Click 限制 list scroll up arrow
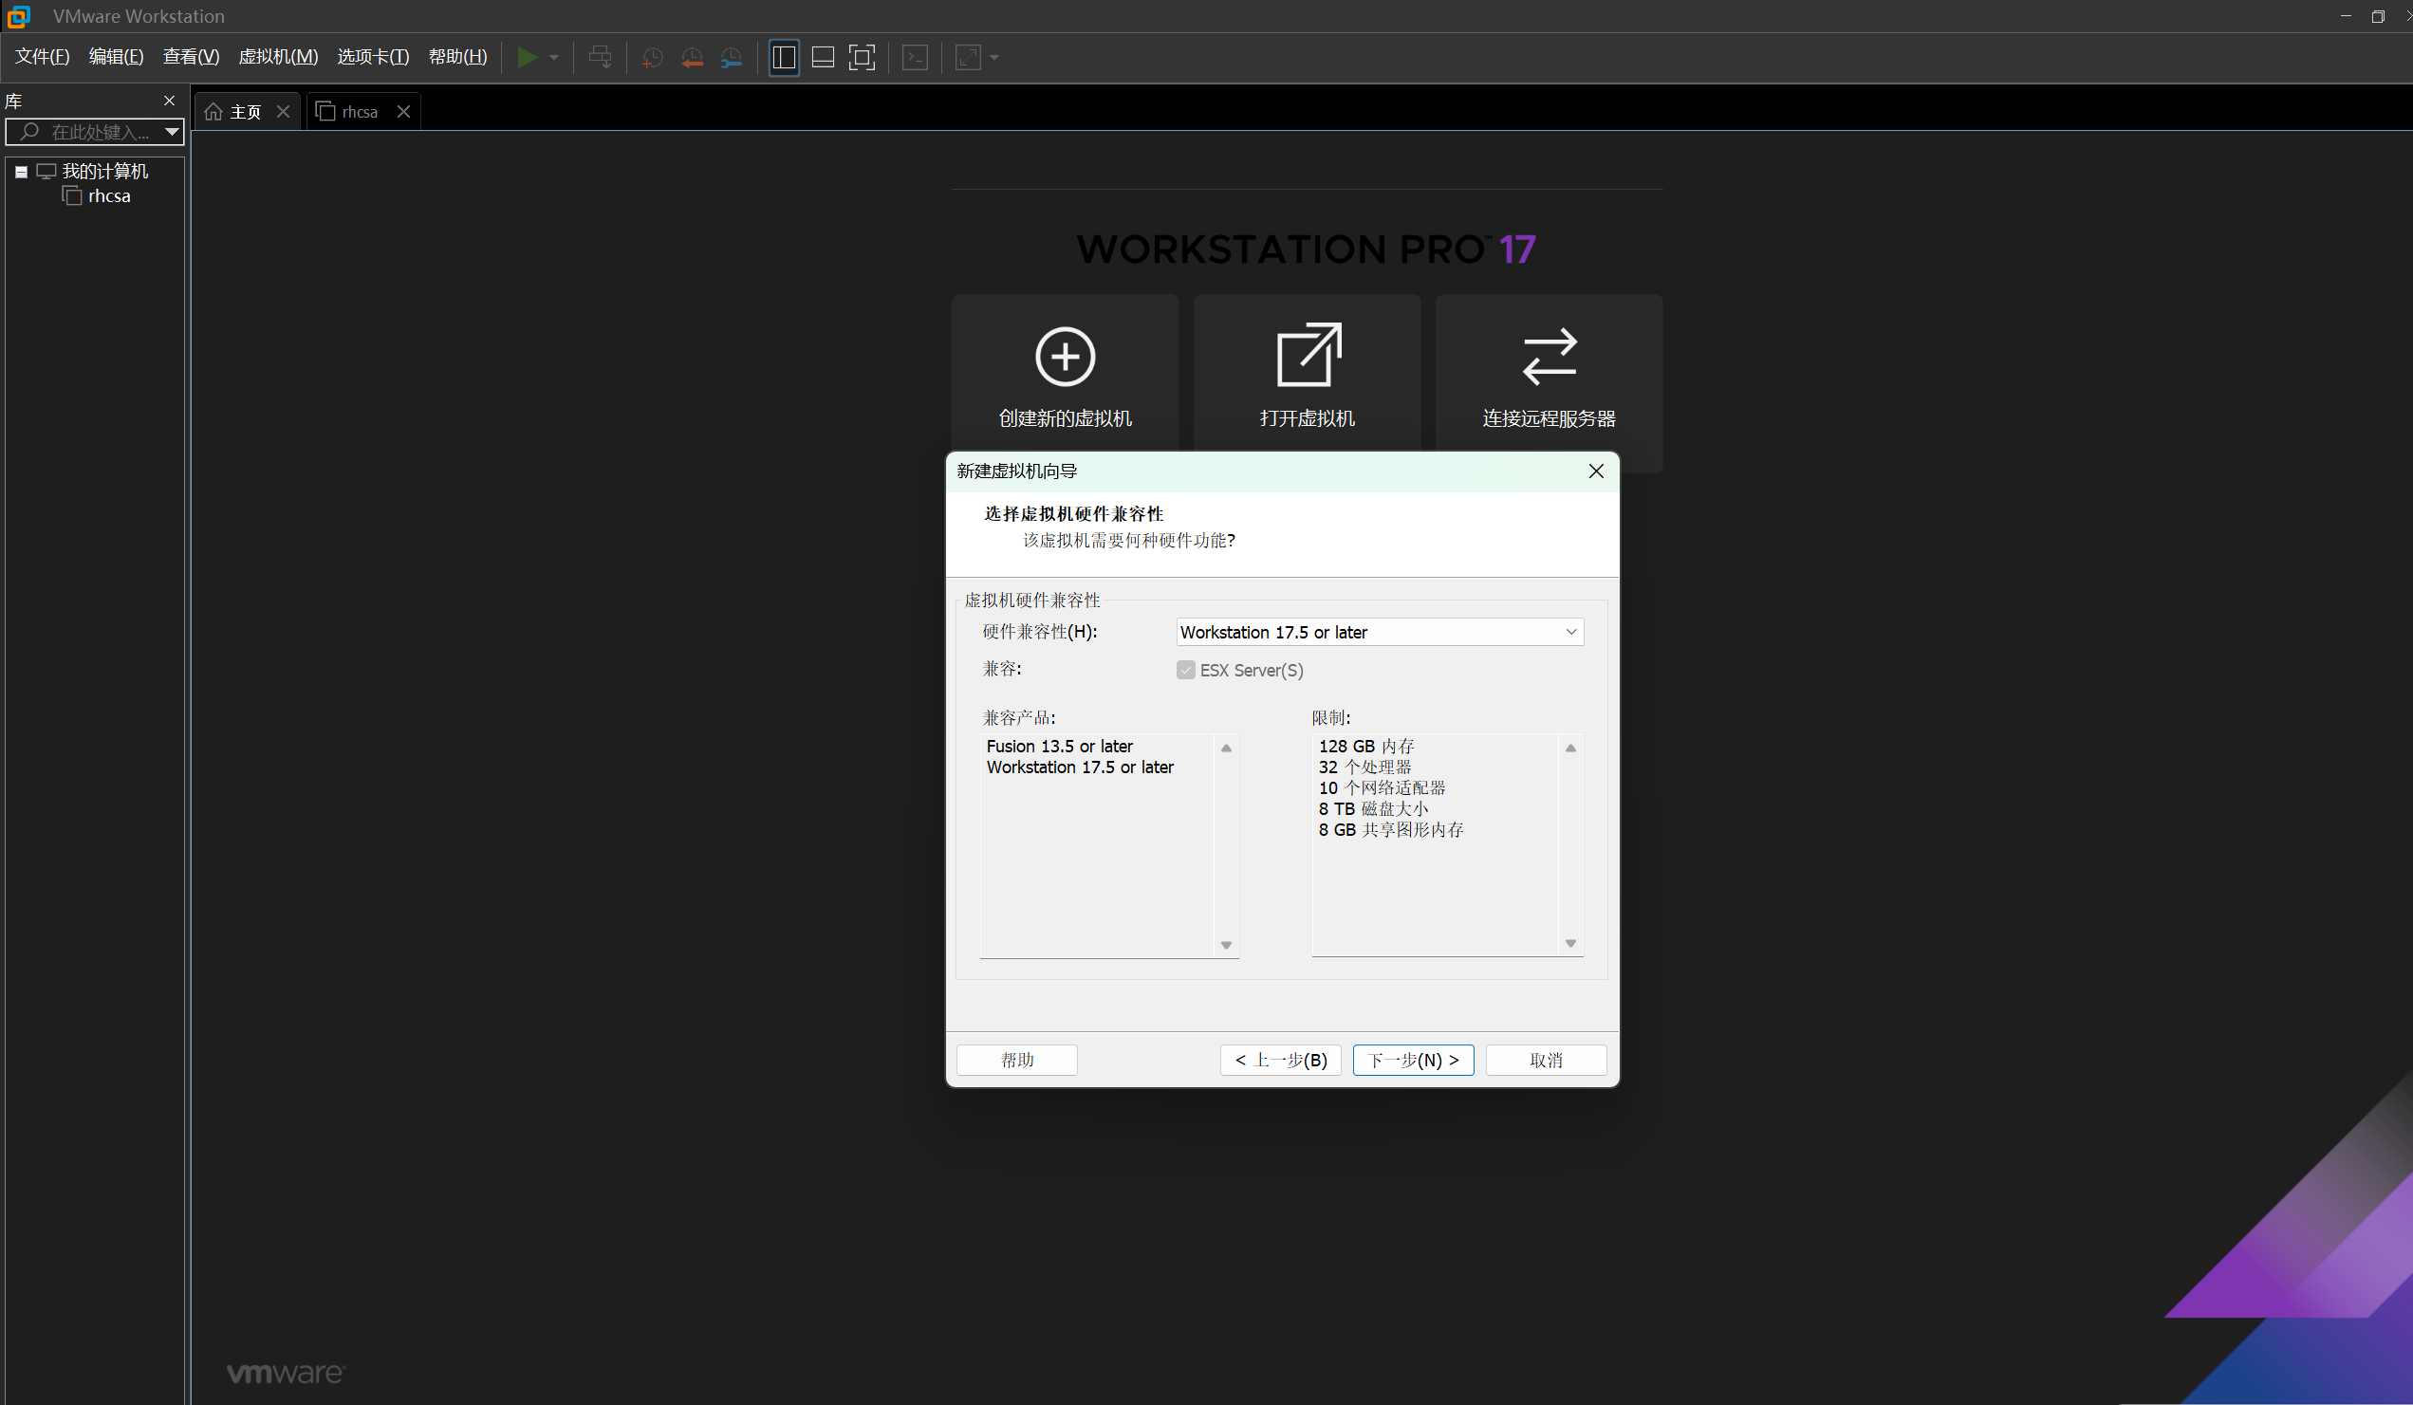Screen dimensions: 2413x1405 coord(1570,749)
